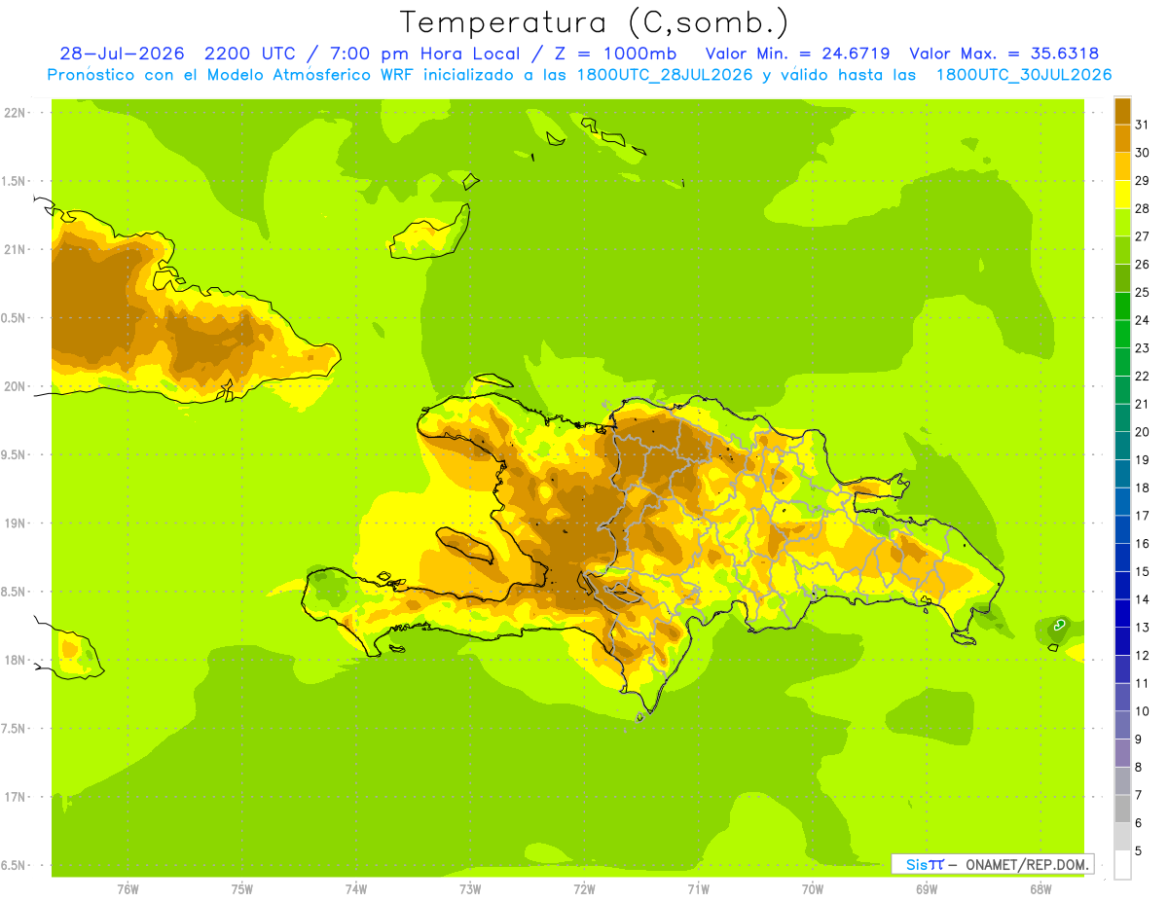Click the "72W" longitude label
Screen dimensions: 1168x902
[584, 889]
